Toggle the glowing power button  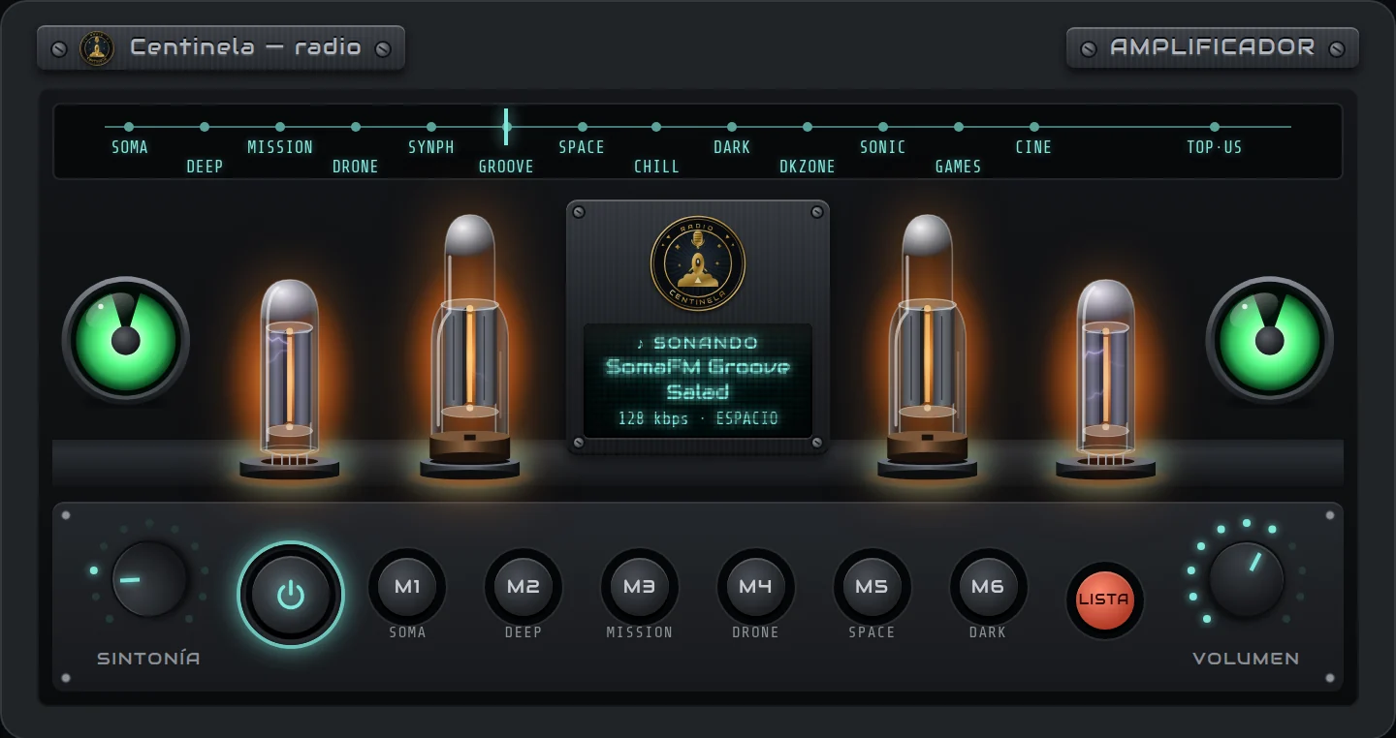click(291, 595)
